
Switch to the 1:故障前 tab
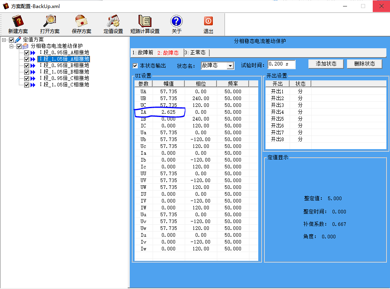tap(143, 53)
